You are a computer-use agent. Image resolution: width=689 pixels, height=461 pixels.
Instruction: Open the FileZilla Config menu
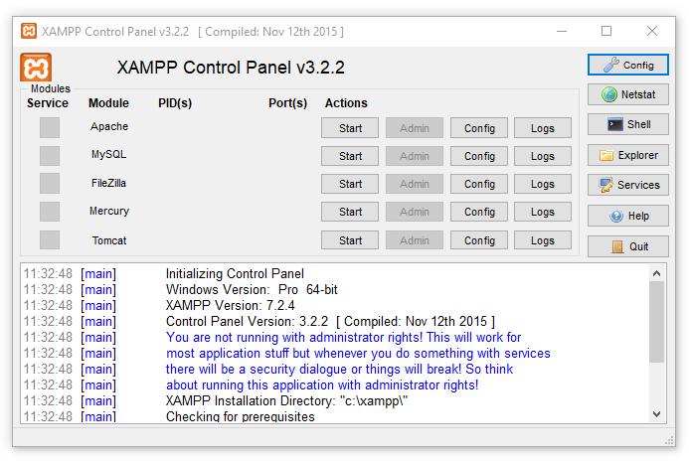click(x=479, y=184)
